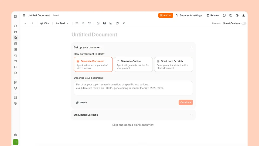Open the list search icon in sidebar
Screen dimensions: 259x146
point(16,61)
